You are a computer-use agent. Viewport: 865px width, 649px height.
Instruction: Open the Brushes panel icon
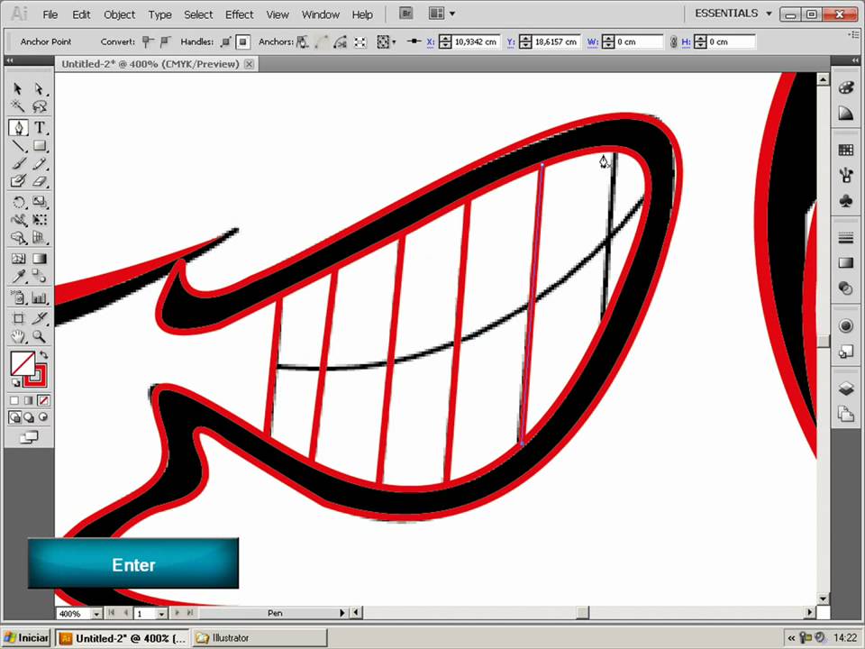(x=846, y=175)
